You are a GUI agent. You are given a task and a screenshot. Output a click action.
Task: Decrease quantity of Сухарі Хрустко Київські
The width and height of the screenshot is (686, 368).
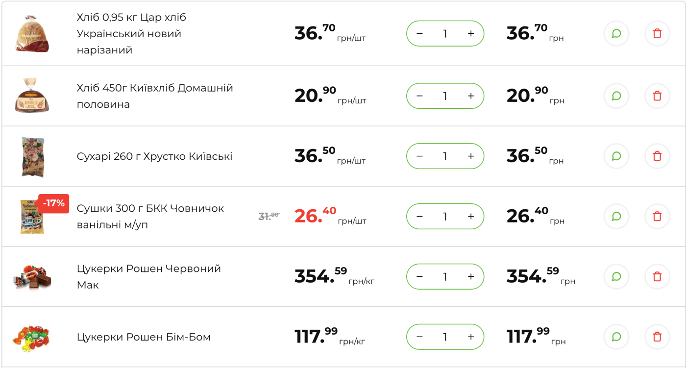419,156
